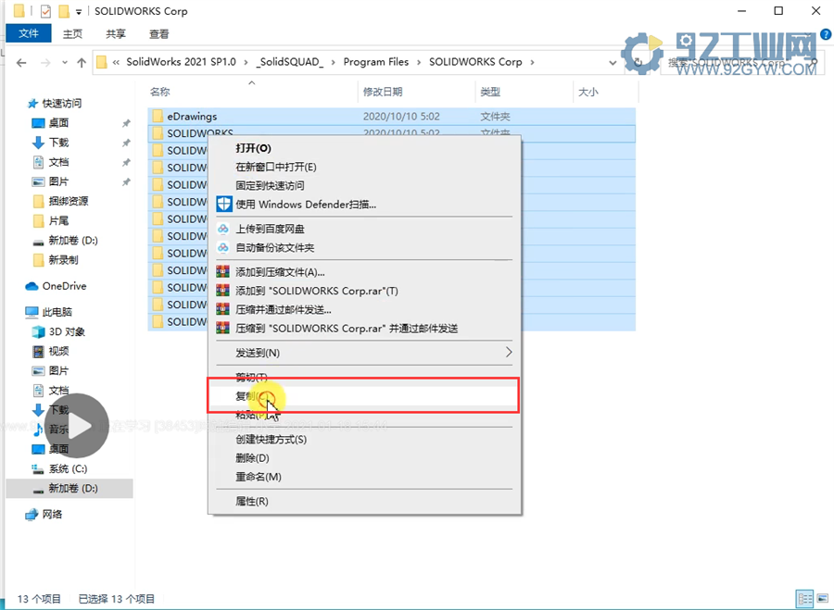This screenshot has height=610, width=834.
Task: Switch to large thumbnails view using the status bar icon
Action: tap(824, 598)
